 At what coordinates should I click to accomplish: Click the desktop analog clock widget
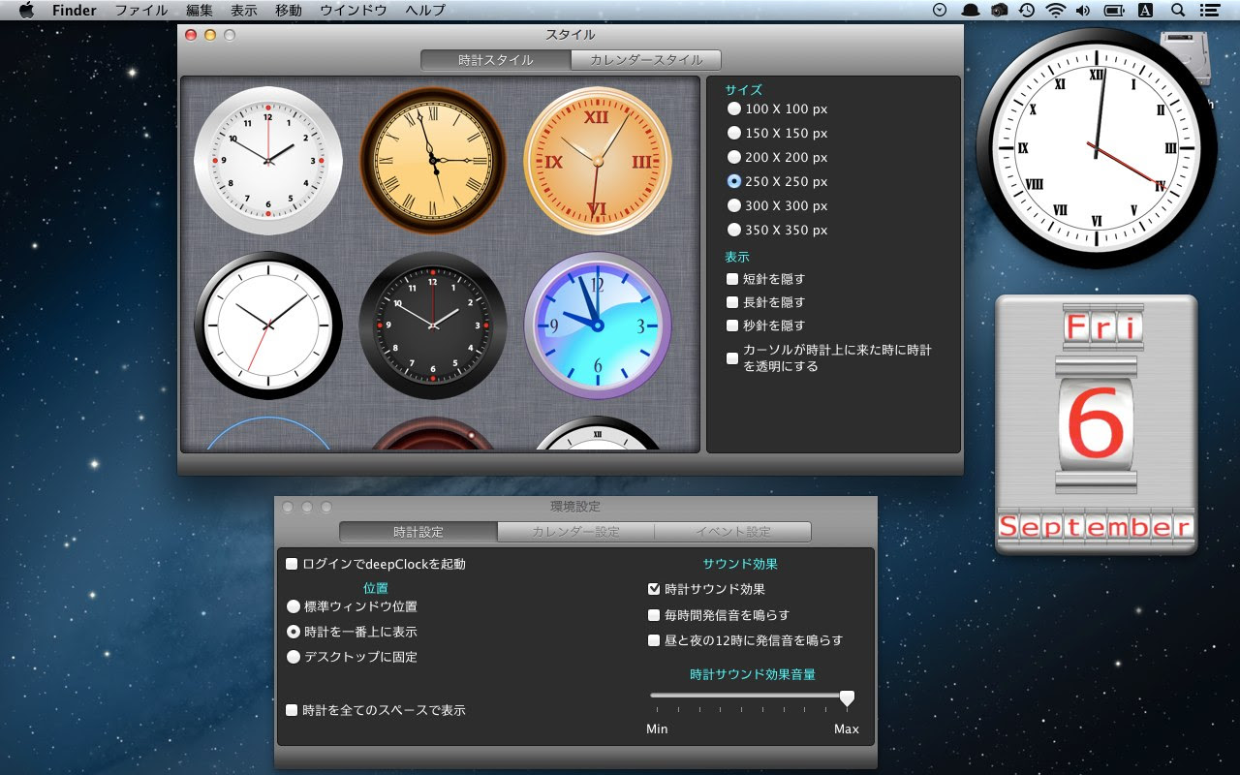point(1097,148)
